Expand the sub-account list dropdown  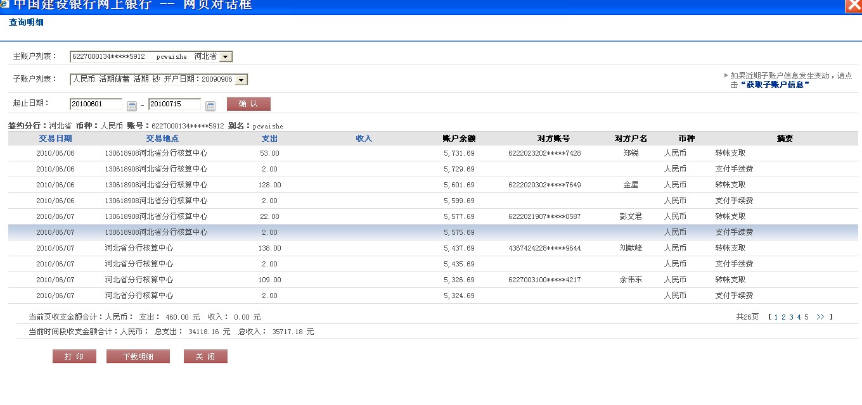coord(241,80)
